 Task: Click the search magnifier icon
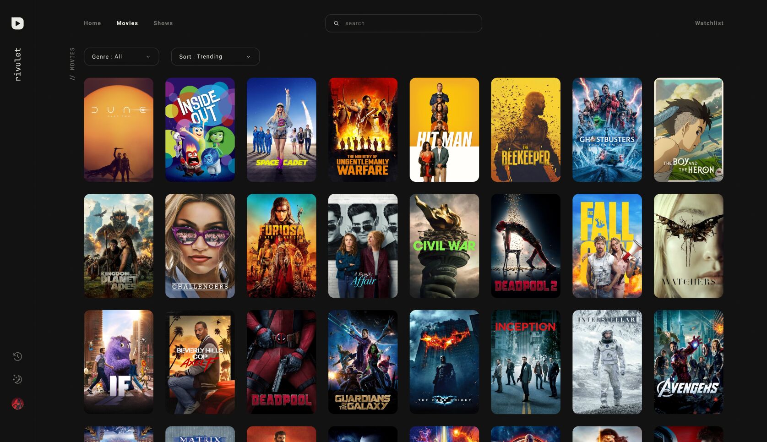pyautogui.click(x=336, y=23)
